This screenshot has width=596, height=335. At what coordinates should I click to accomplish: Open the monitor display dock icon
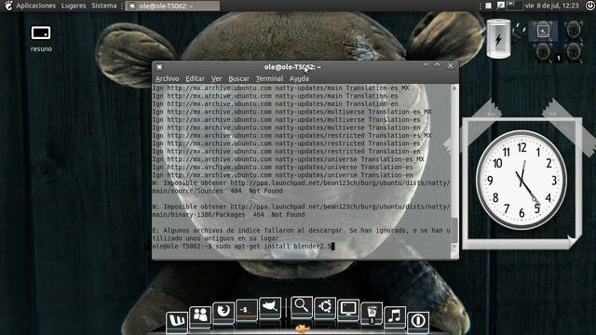(348, 309)
